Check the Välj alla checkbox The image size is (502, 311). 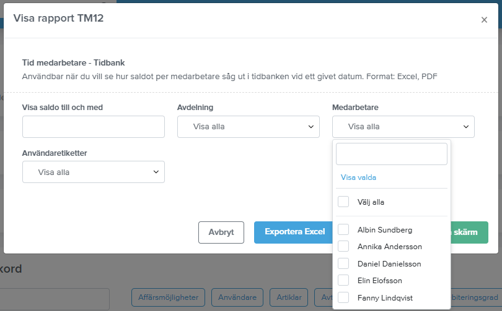tap(343, 202)
